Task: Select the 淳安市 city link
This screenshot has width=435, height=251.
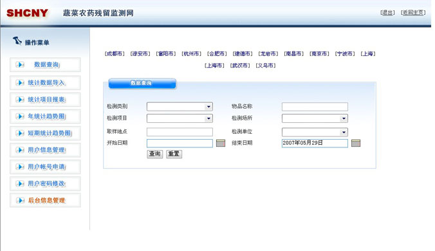Action: coord(140,54)
